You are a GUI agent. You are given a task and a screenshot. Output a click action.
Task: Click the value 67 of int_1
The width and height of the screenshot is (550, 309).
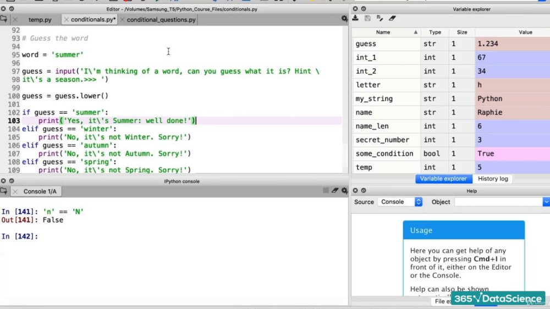pos(482,58)
